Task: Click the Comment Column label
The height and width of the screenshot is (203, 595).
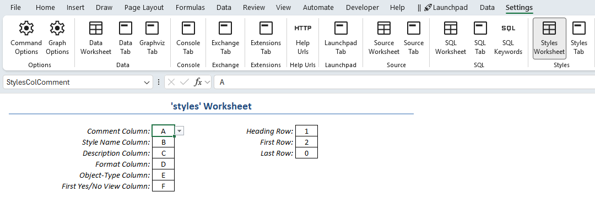Action: point(119,131)
